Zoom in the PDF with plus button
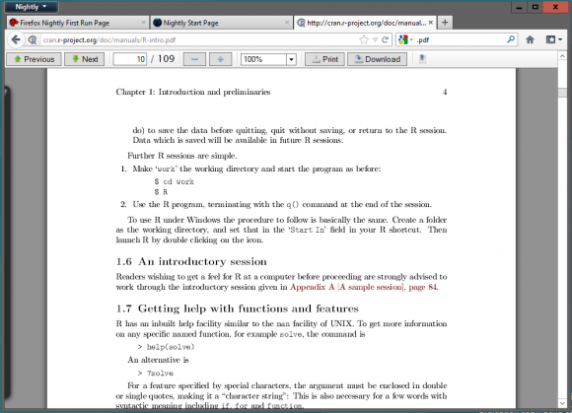Screen dimensions: 572x413 click(220, 59)
